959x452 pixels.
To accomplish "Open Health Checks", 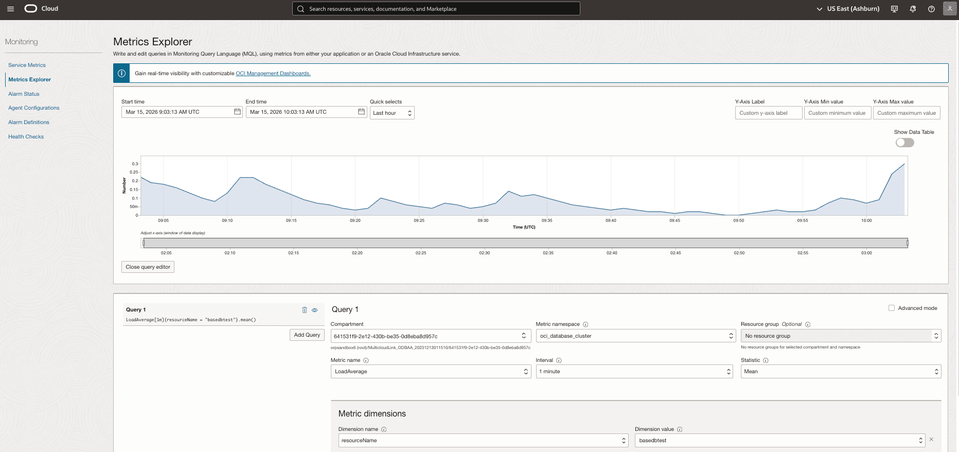I will click(x=26, y=137).
